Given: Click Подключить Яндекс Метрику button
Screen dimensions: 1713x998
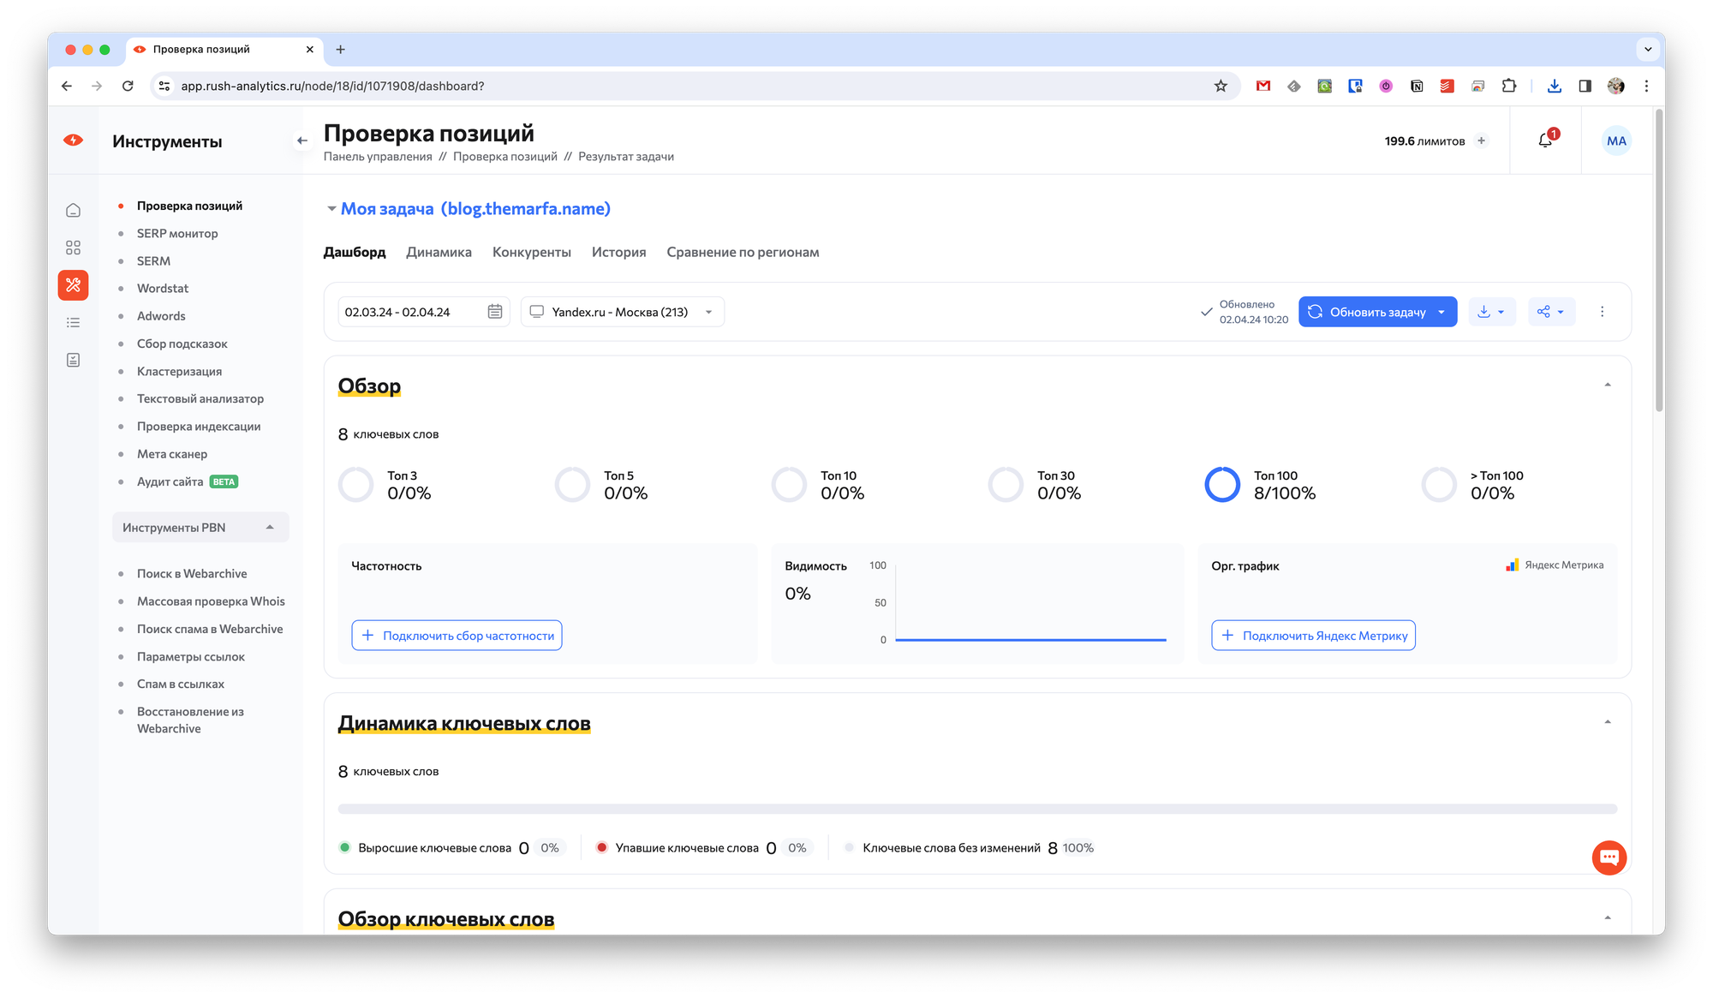Looking at the screenshot, I should tap(1313, 636).
